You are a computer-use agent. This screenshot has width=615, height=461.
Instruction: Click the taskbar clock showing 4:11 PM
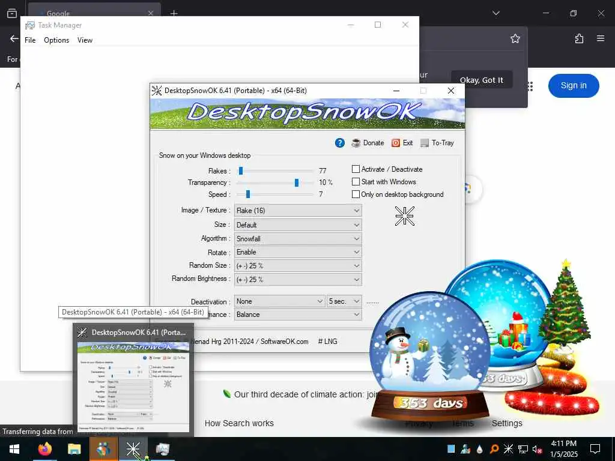pos(563,449)
